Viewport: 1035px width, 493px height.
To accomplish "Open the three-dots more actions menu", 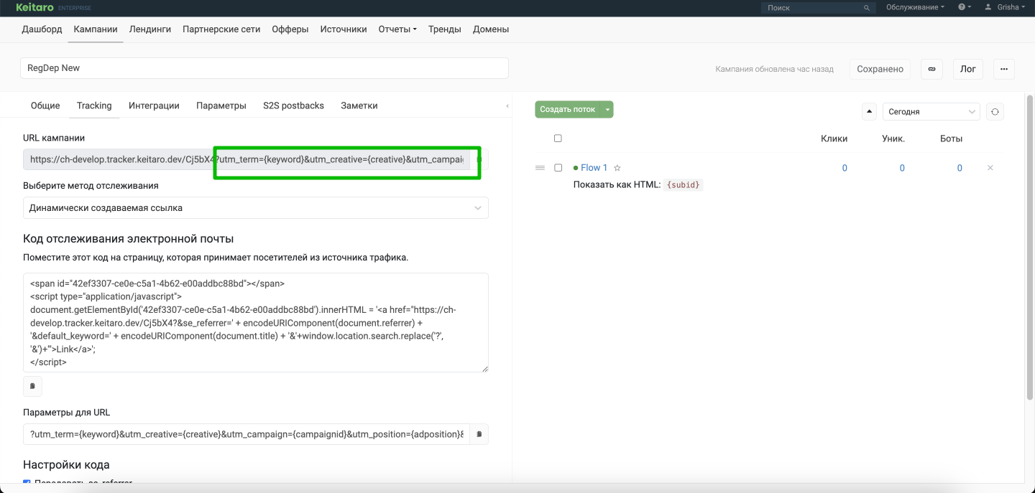I will click(x=1004, y=69).
